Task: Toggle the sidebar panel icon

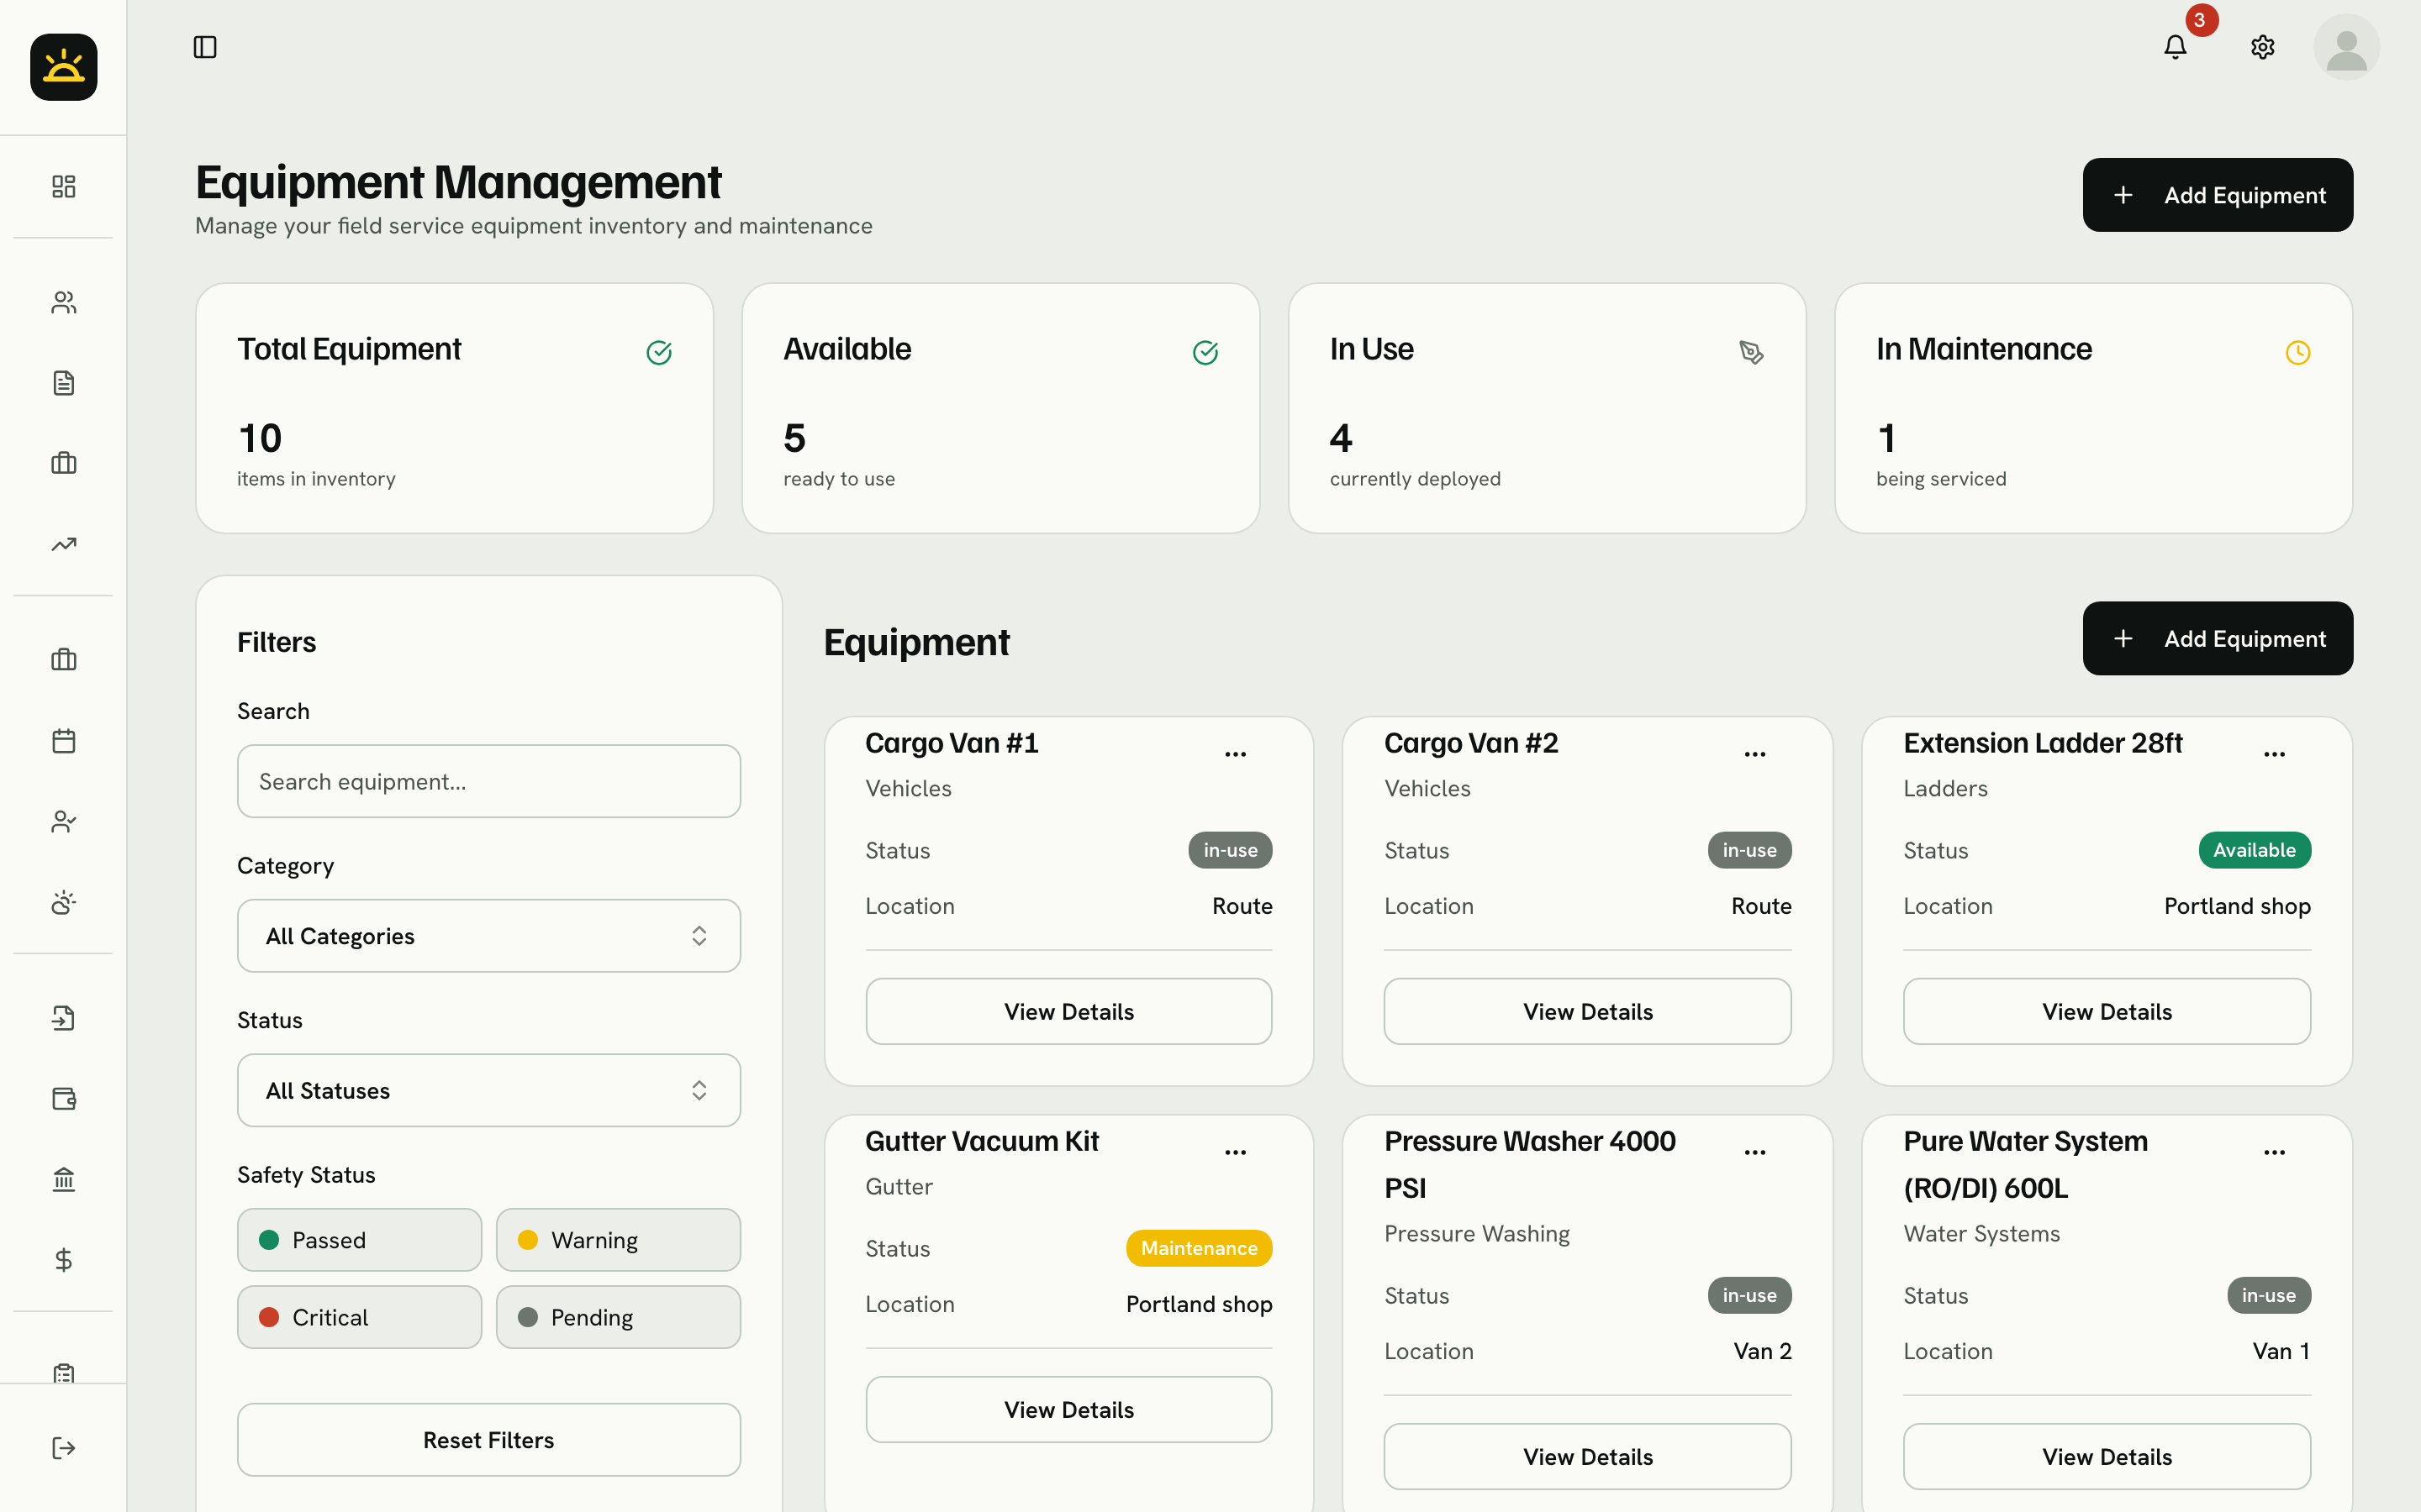Action: (205, 47)
